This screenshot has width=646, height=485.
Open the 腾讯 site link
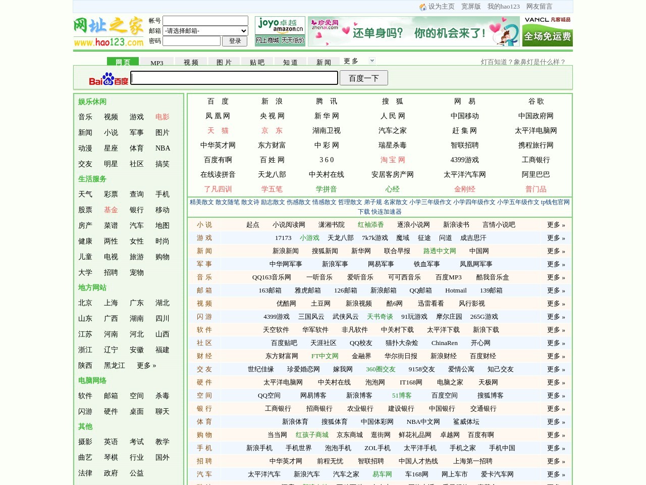pyautogui.click(x=327, y=102)
